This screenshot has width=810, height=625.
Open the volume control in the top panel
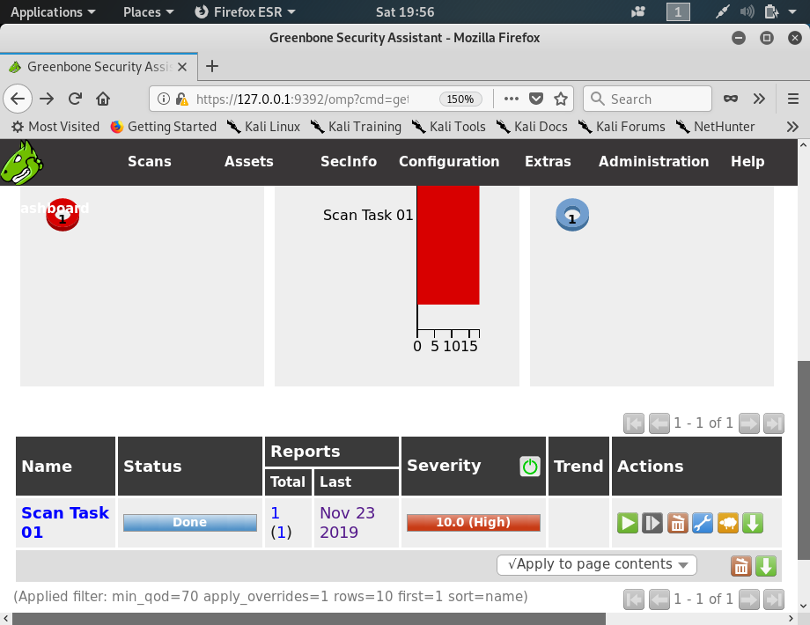[747, 11]
